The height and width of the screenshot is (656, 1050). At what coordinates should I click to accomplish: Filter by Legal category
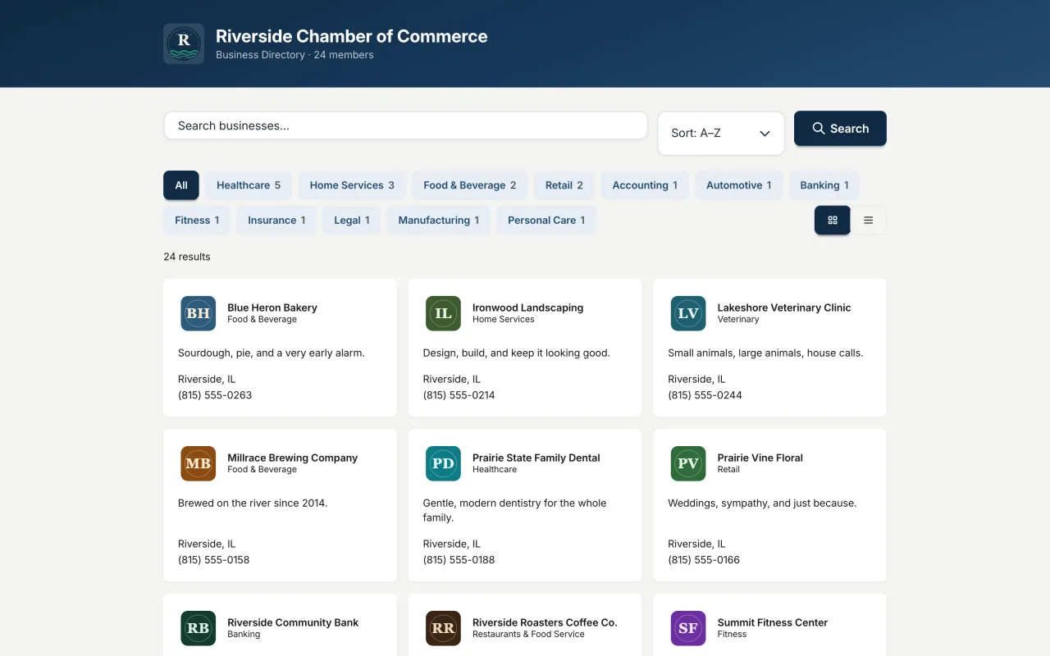pos(352,221)
